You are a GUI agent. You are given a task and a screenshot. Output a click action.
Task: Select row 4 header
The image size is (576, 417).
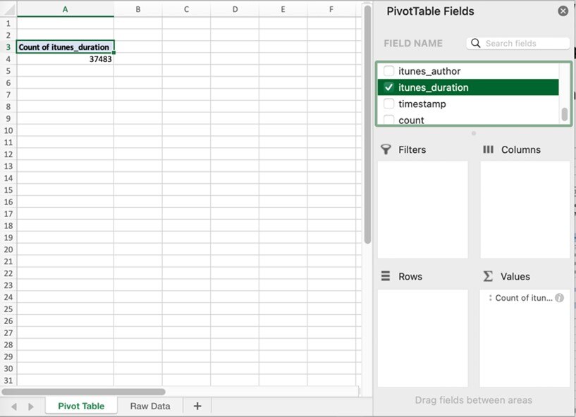8,59
